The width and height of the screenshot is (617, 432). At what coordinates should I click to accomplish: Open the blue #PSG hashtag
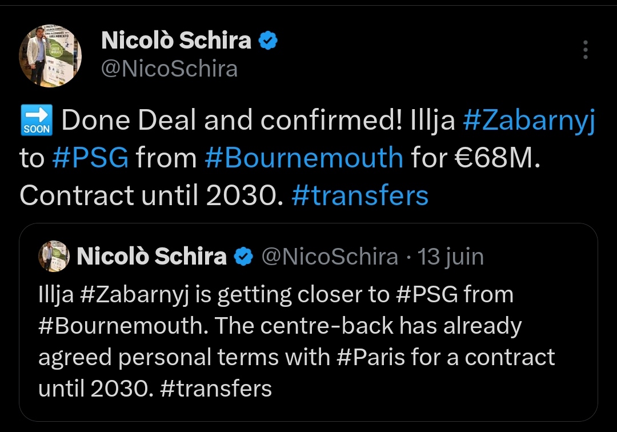point(90,158)
